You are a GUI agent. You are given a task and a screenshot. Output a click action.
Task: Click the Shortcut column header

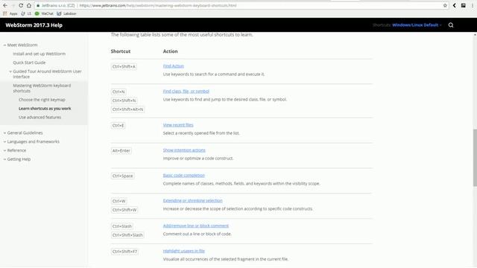[x=121, y=51]
